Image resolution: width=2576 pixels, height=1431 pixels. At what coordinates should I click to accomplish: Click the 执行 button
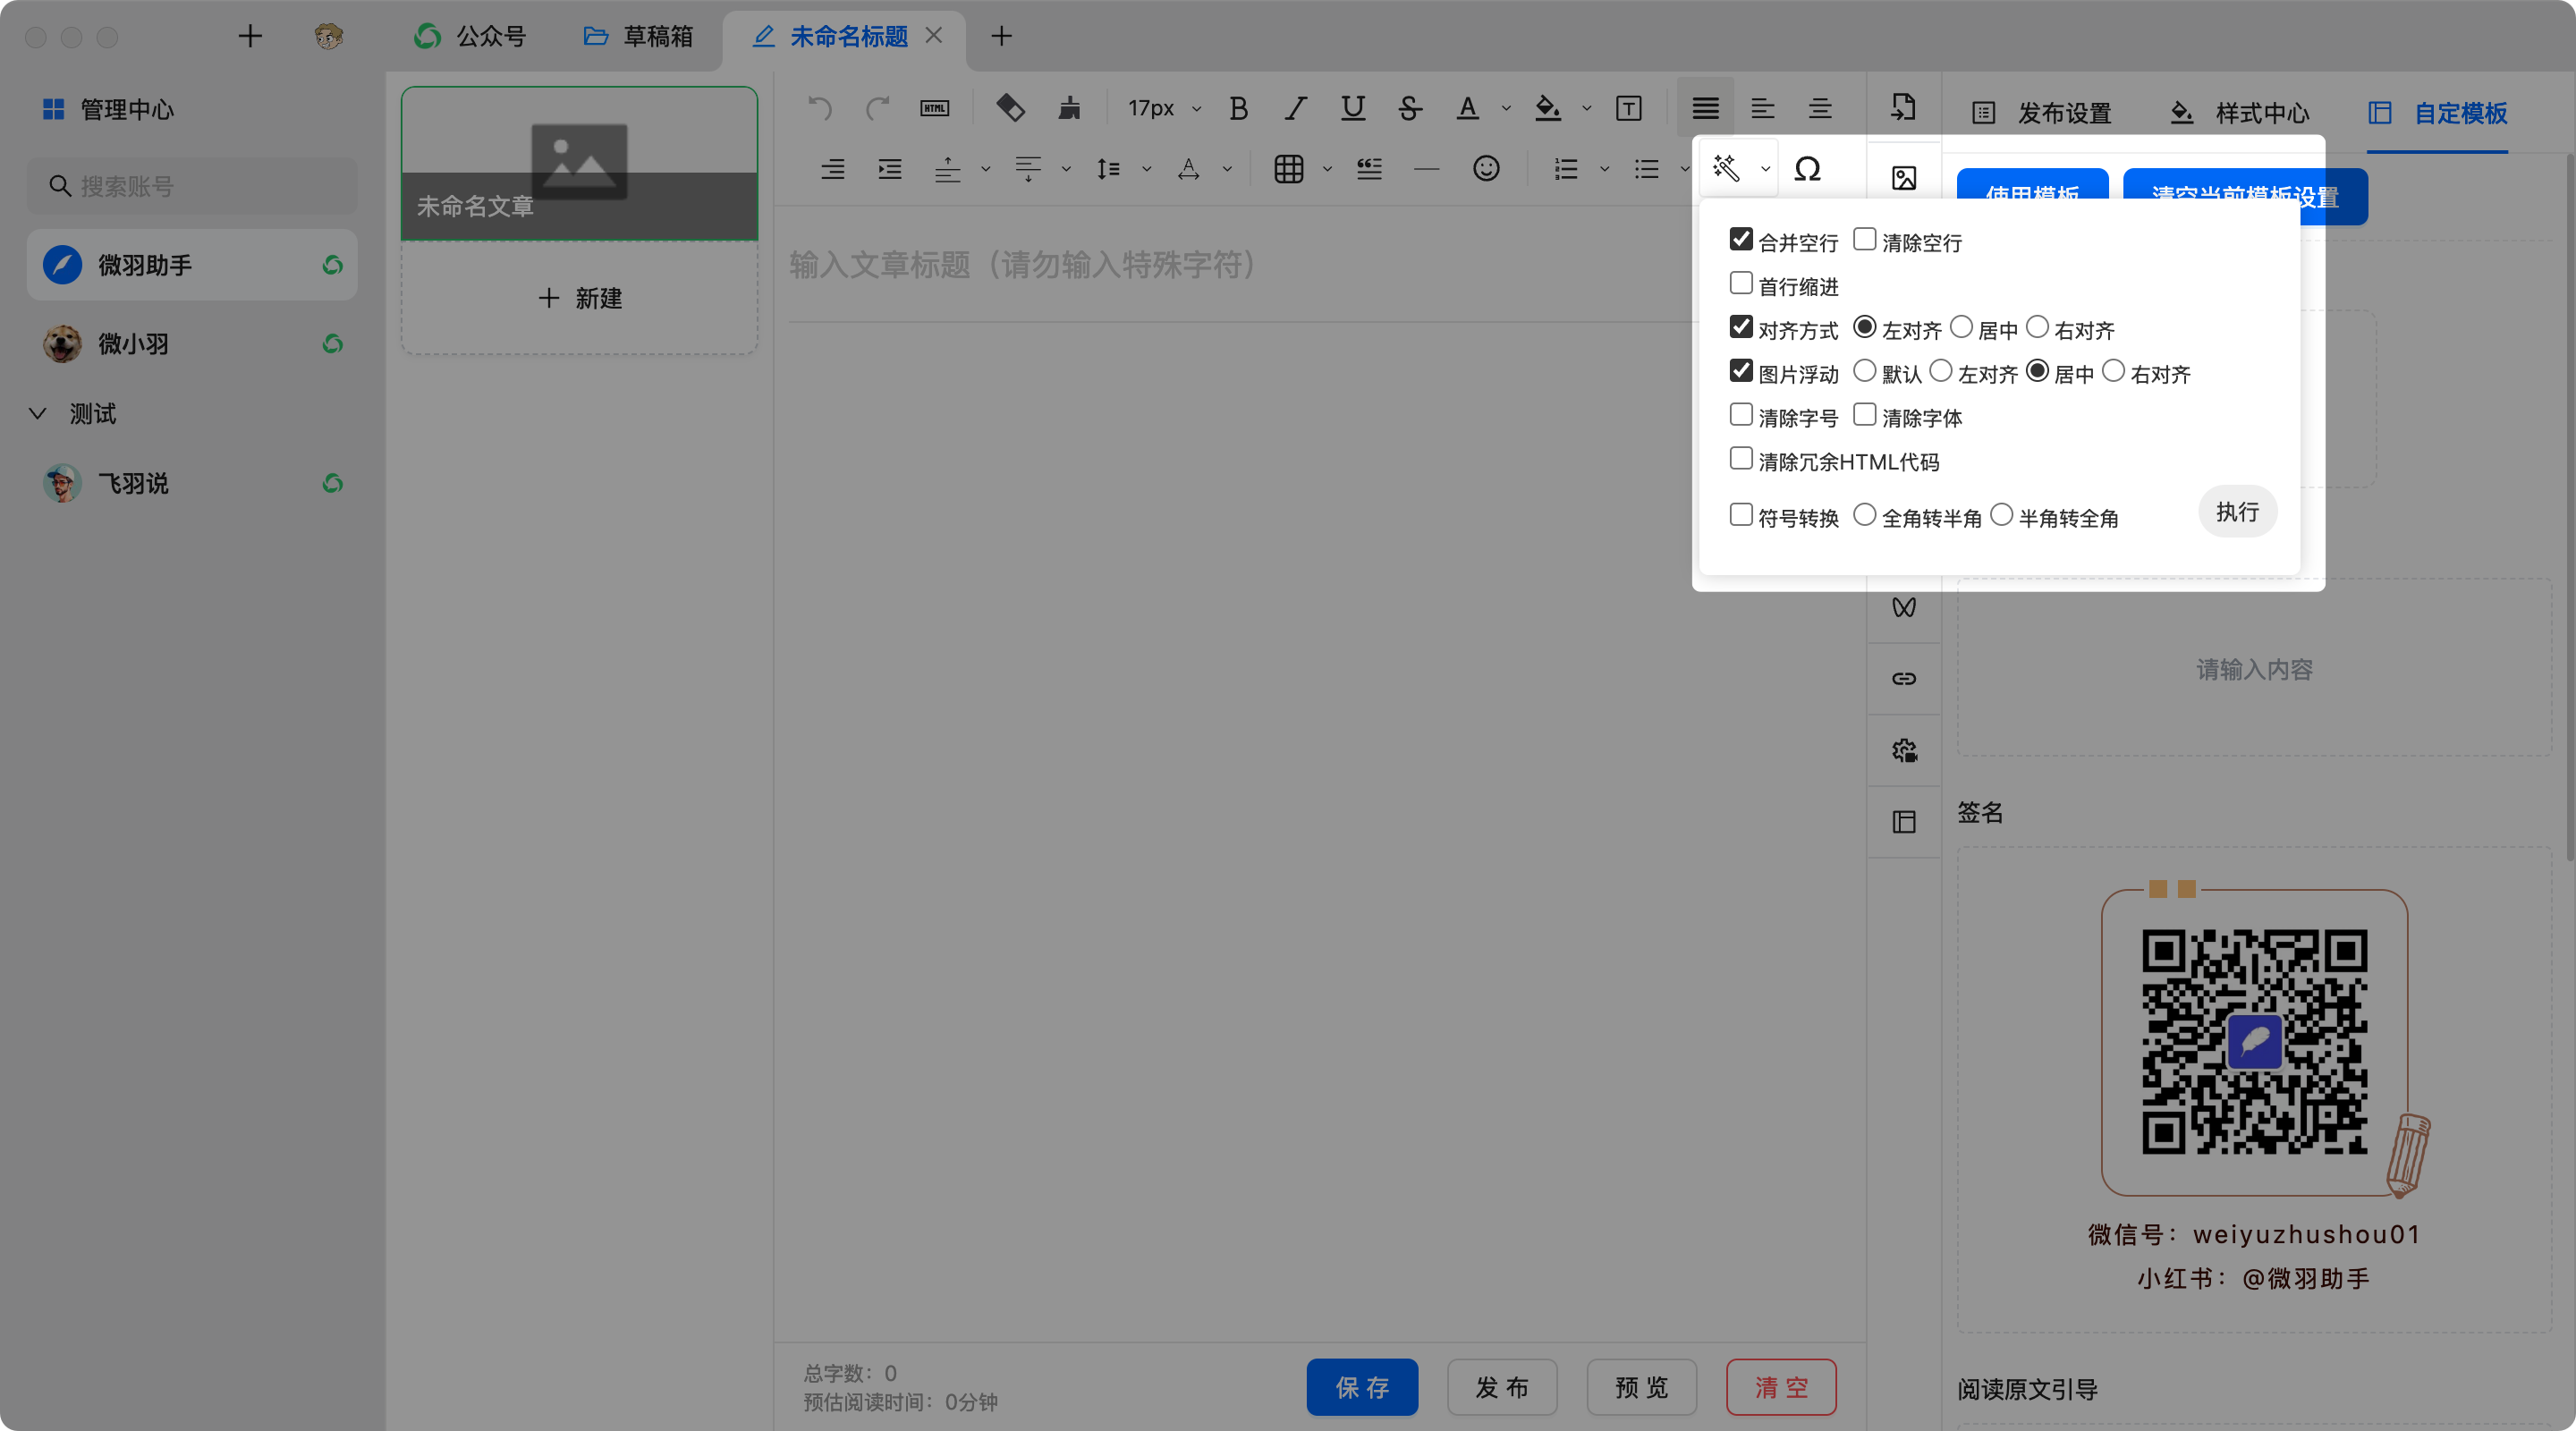(2237, 511)
